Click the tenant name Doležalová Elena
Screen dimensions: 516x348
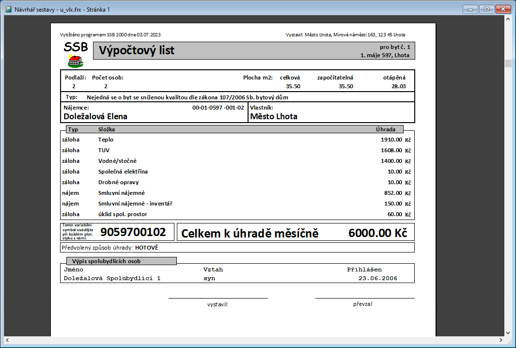coord(95,116)
